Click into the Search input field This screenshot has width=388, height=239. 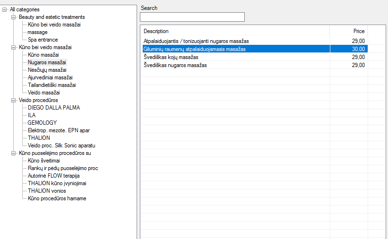pos(192,17)
